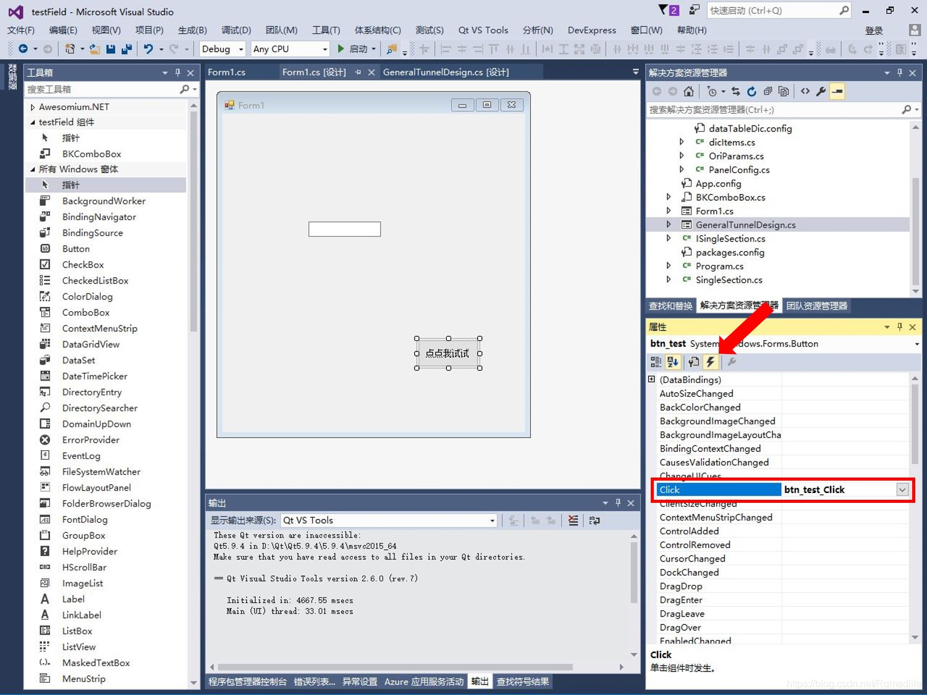927x695 pixels.
Task: Click the Clear All icon in Output panel
Action: click(574, 521)
